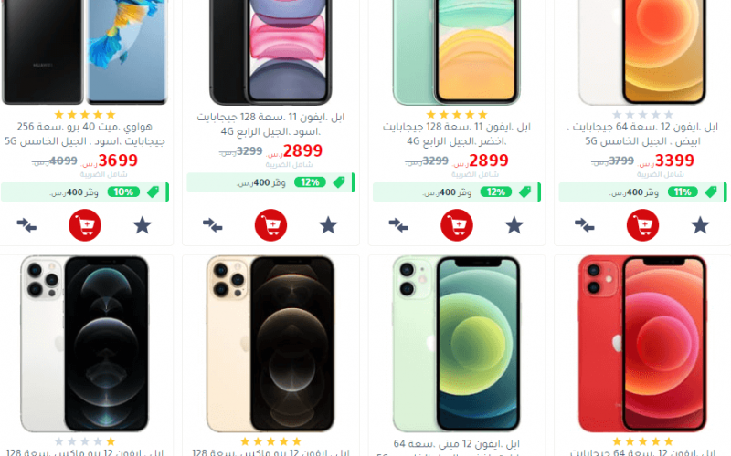Image resolution: width=731 pixels, height=456 pixels.
Task: Add white iPhone 12 64GB to cart
Action: point(643,225)
